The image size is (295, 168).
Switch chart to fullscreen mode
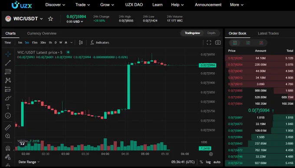[x=209, y=42]
